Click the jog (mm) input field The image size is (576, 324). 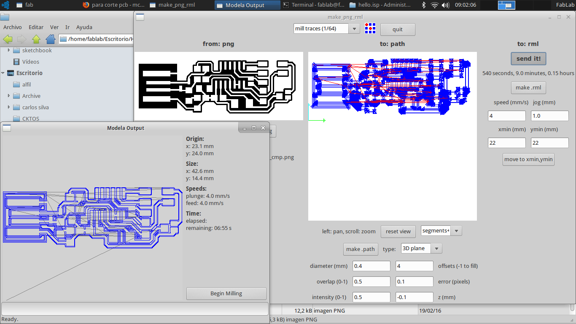pos(550,116)
